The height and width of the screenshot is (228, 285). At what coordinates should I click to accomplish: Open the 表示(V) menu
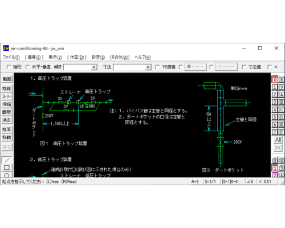point(55,57)
